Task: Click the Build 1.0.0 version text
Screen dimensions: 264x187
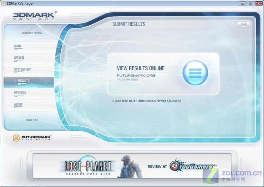Action: point(32,120)
